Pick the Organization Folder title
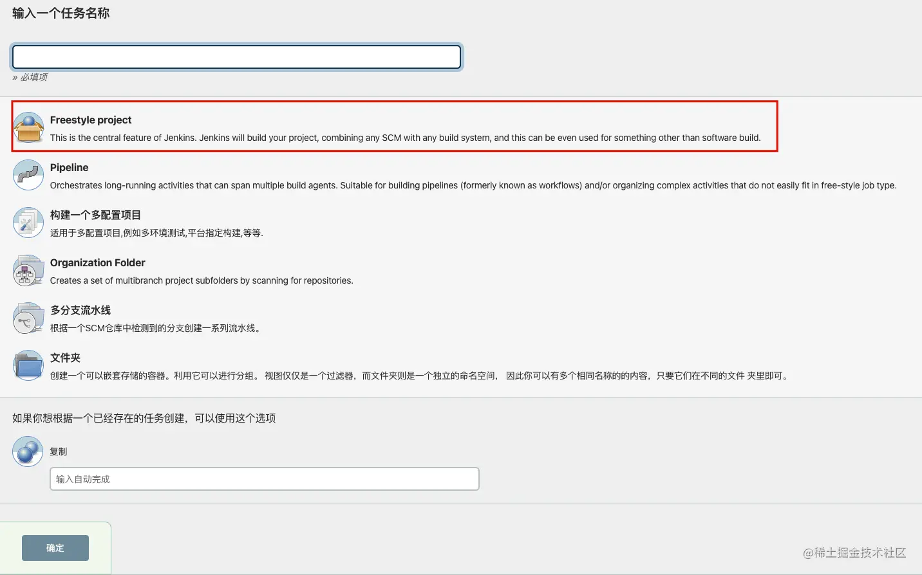Screen dimensions: 922x575 coord(98,262)
